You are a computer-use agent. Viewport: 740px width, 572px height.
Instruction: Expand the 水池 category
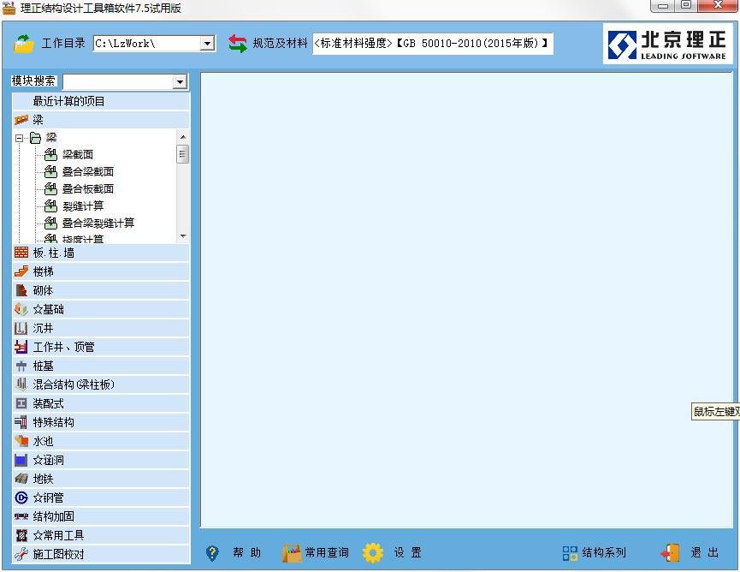[x=101, y=441]
